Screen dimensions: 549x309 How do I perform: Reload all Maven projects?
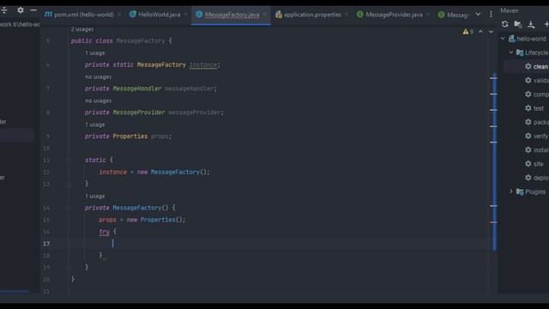tap(504, 24)
